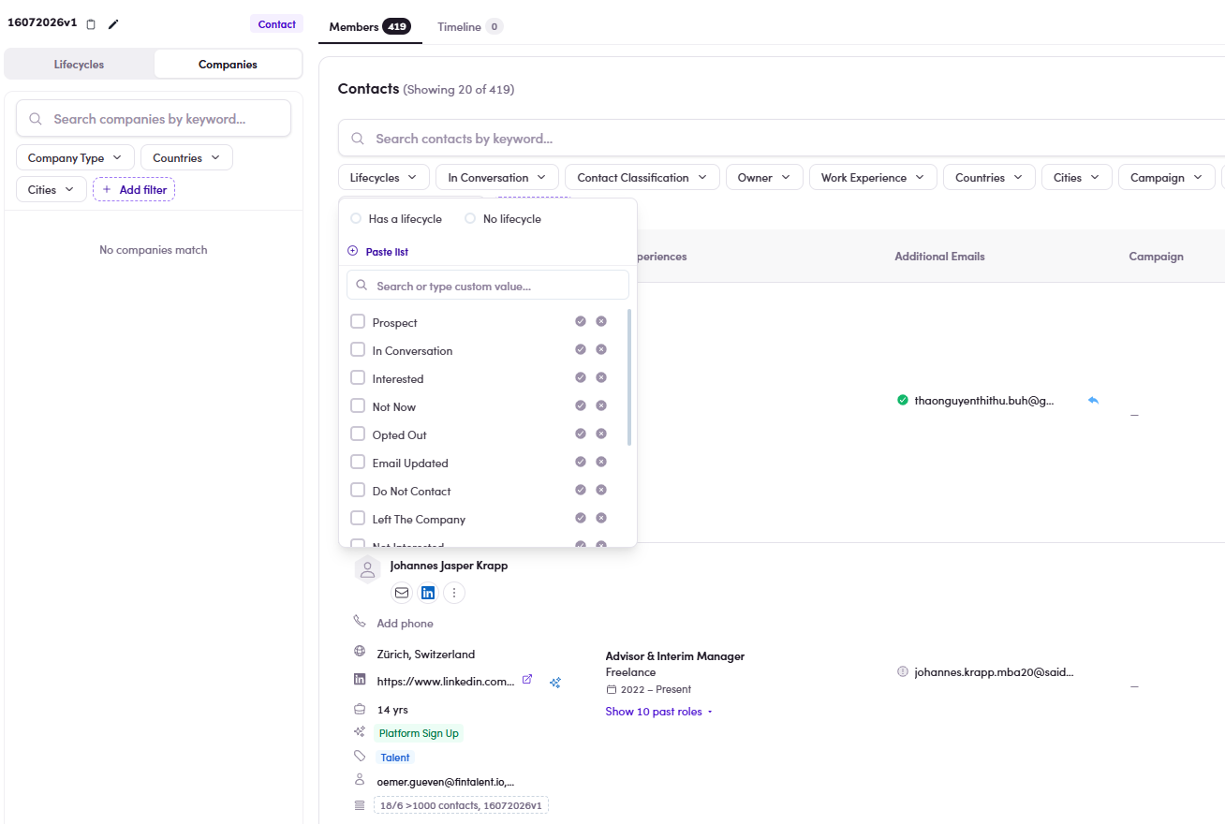Image resolution: width=1225 pixels, height=824 pixels.
Task: Click the Add filter button in sidebar
Action: (134, 189)
